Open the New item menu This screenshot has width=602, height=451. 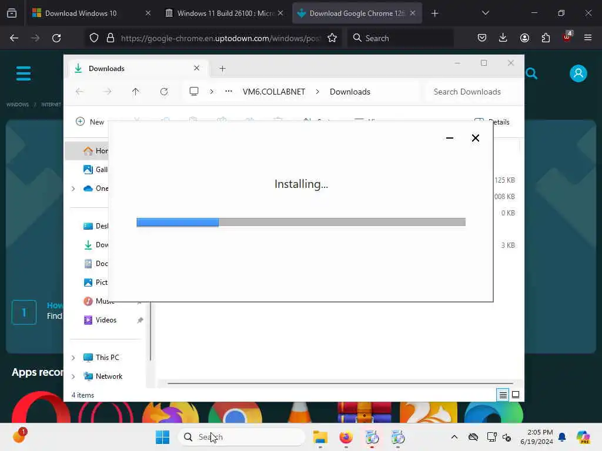(x=90, y=122)
